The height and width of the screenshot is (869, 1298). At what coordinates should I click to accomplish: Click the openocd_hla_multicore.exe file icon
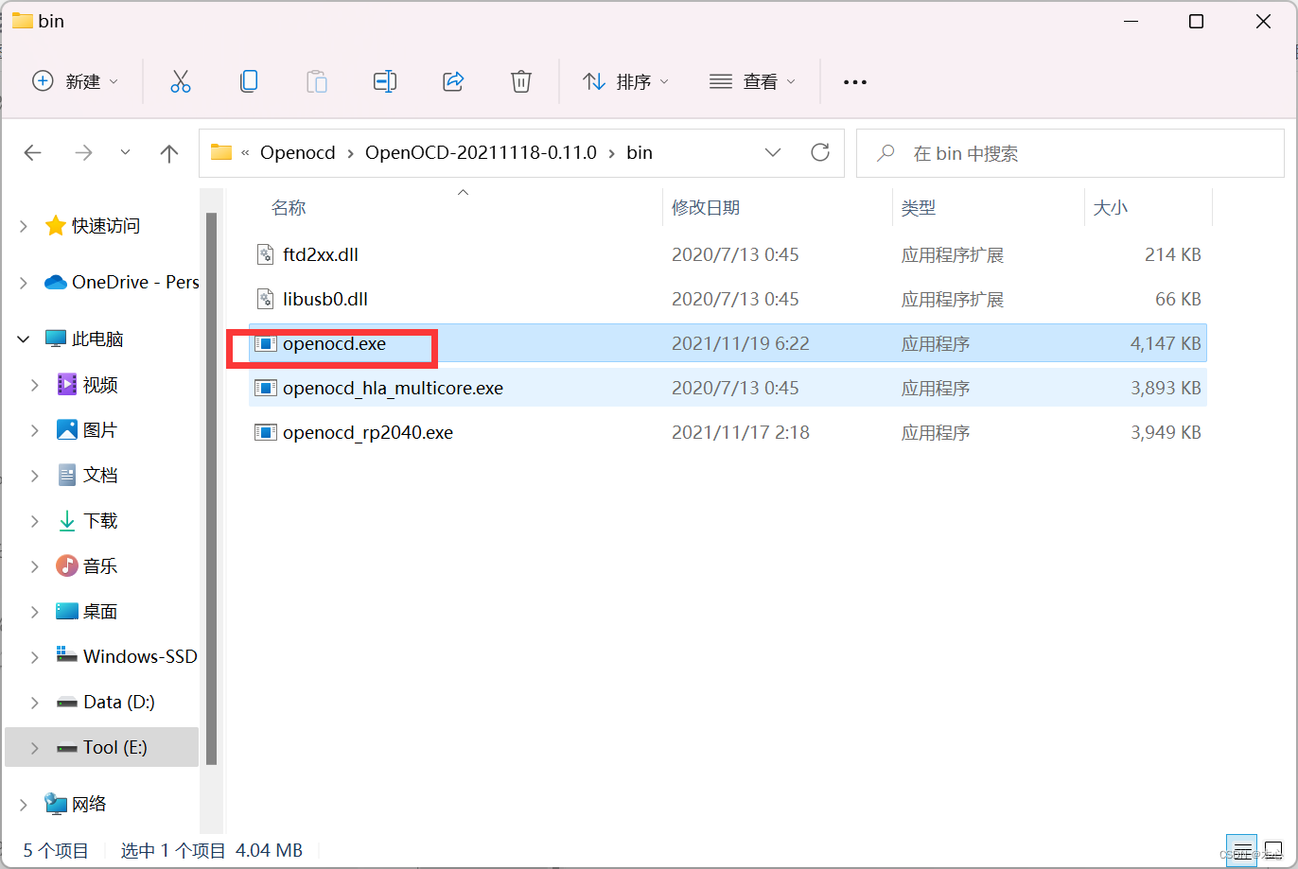(x=266, y=388)
